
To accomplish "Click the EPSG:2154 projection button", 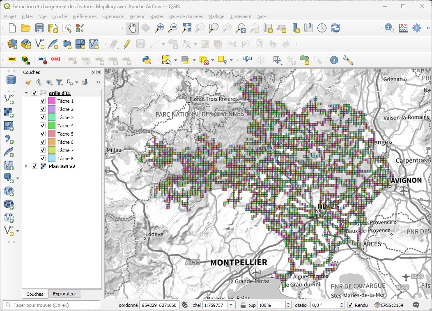I will pyautogui.click(x=389, y=305).
